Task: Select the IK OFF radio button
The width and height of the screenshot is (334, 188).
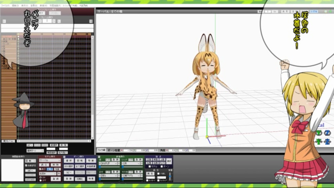Action: coord(40,180)
